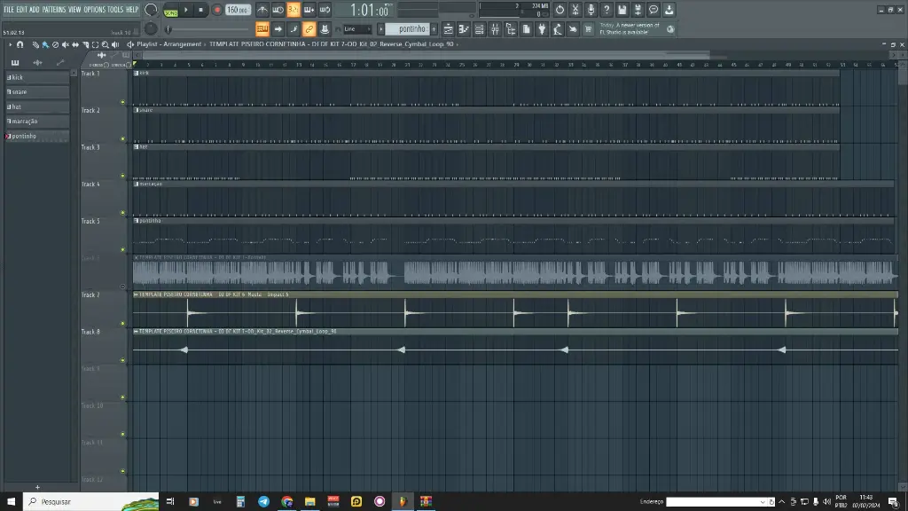Click the tempo tapper icon
This screenshot has width=908, height=511.
click(x=558, y=29)
